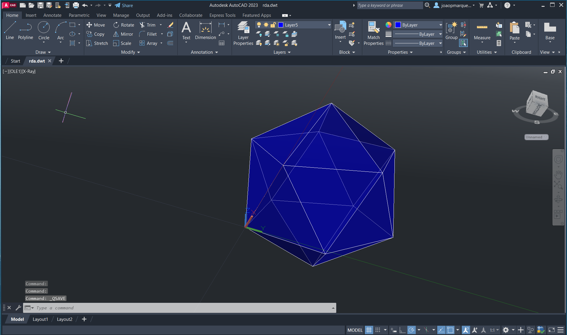The height and width of the screenshot is (335, 567).
Task: Toggle snap mode in status bar
Action: [x=378, y=330]
